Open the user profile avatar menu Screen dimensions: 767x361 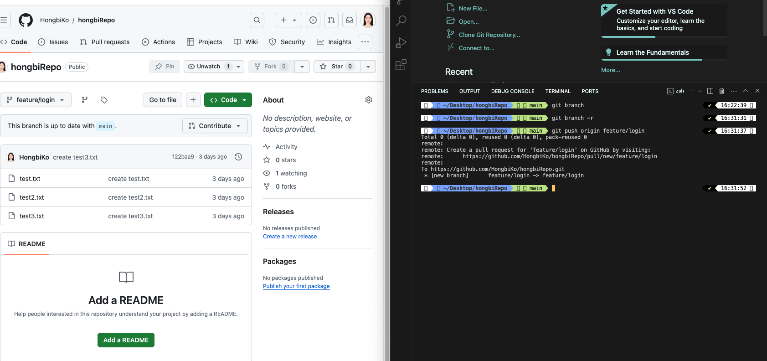coord(368,20)
